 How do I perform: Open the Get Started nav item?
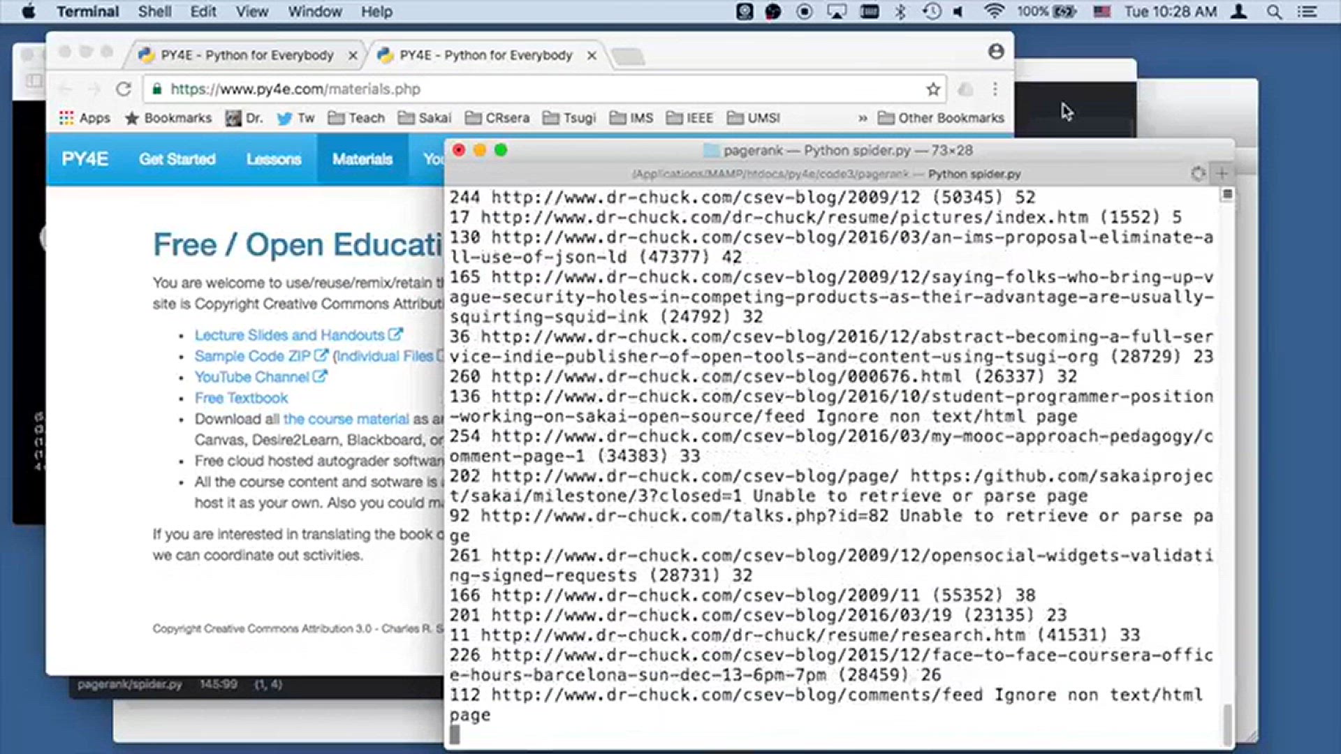177,159
